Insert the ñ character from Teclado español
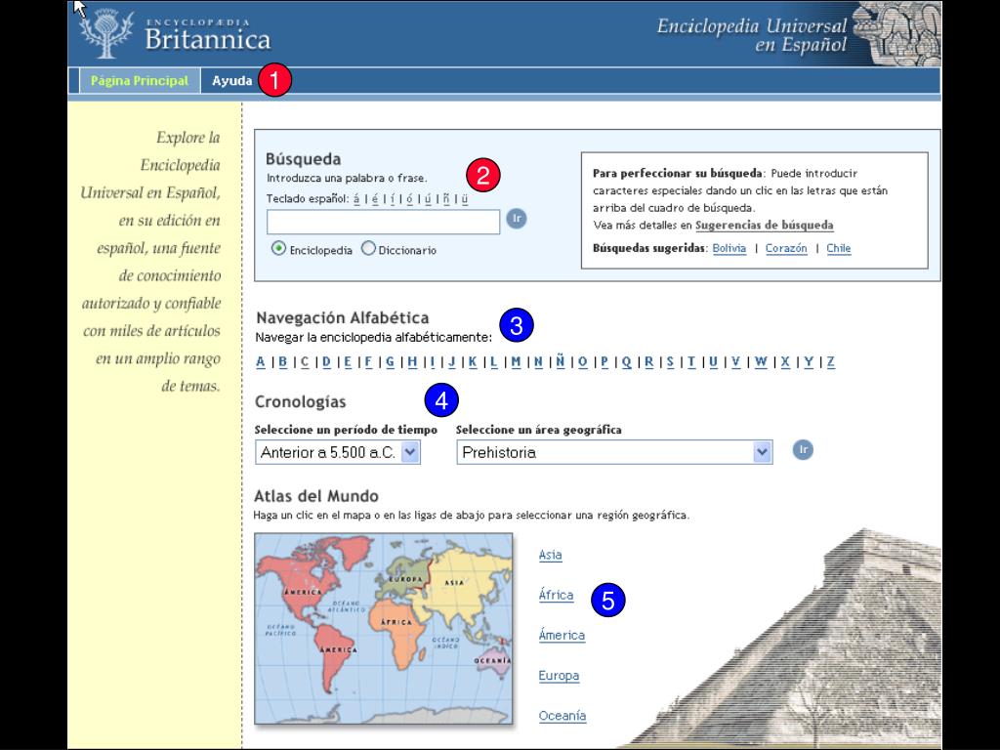This screenshot has width=1000, height=750. pyautogui.click(x=446, y=199)
